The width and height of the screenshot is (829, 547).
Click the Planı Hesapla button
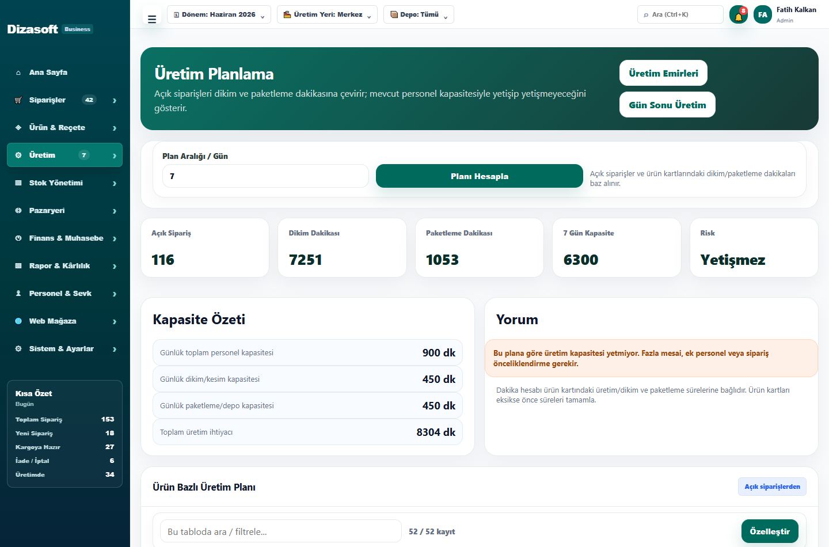tap(480, 176)
